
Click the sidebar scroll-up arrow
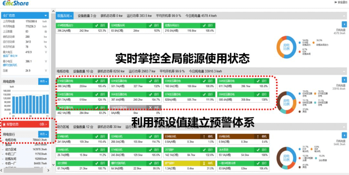pos(53,11)
